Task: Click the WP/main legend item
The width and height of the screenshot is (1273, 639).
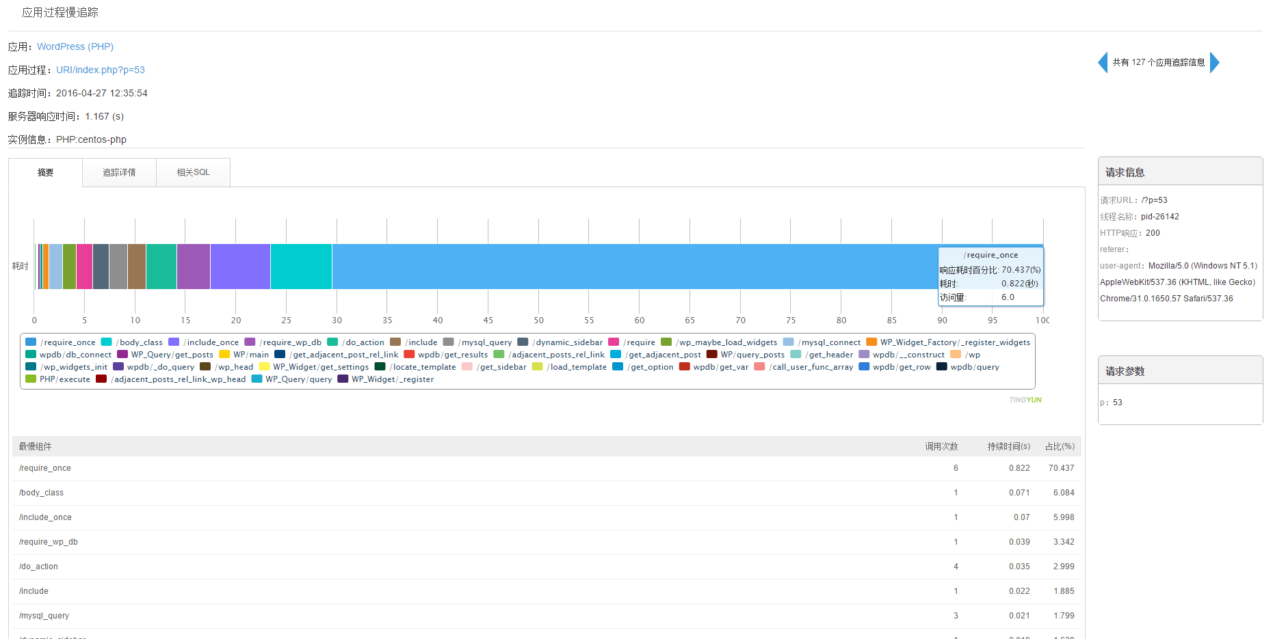Action: (244, 355)
